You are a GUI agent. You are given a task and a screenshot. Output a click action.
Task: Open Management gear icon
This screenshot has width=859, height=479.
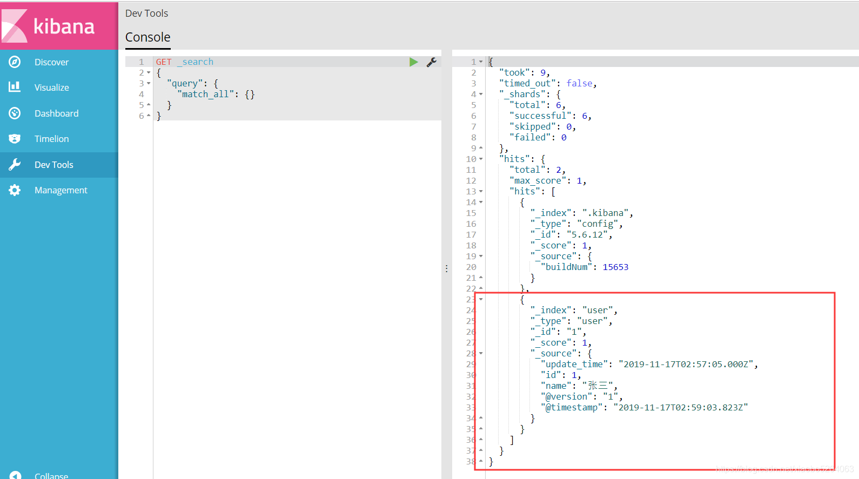(x=15, y=190)
